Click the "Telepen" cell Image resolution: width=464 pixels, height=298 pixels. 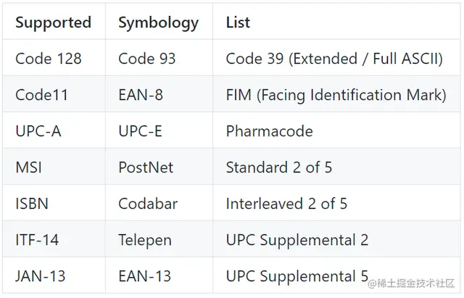[x=145, y=240]
